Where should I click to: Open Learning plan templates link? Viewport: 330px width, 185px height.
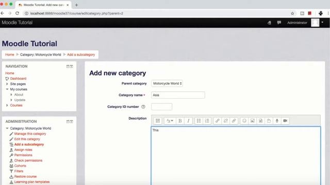coord(32,182)
